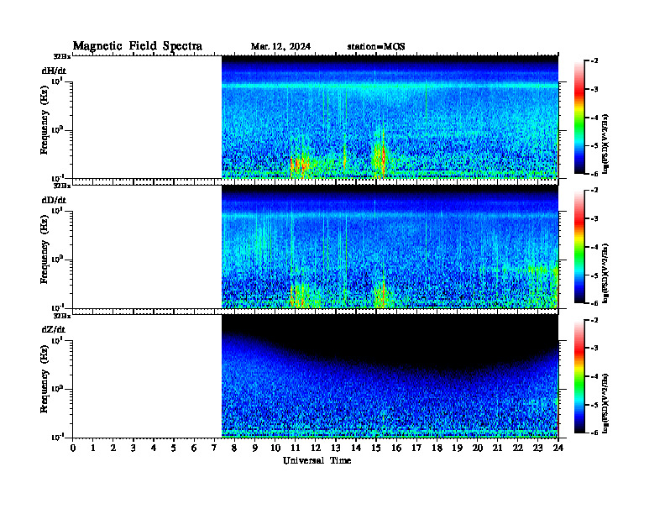This screenshot has width=665, height=514.
Task: Click hour tick label 21 on time axis
Action: coord(497,448)
